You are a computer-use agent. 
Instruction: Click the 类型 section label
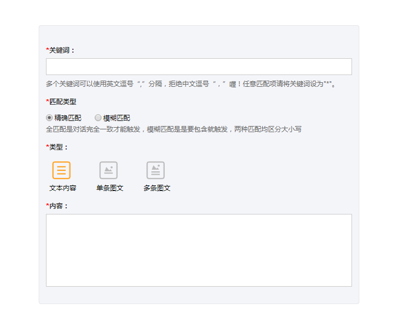click(58, 147)
